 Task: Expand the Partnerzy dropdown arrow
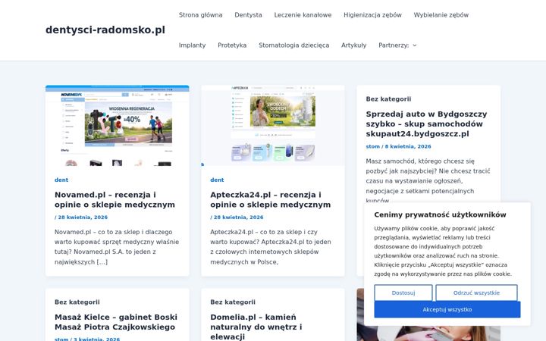415,45
